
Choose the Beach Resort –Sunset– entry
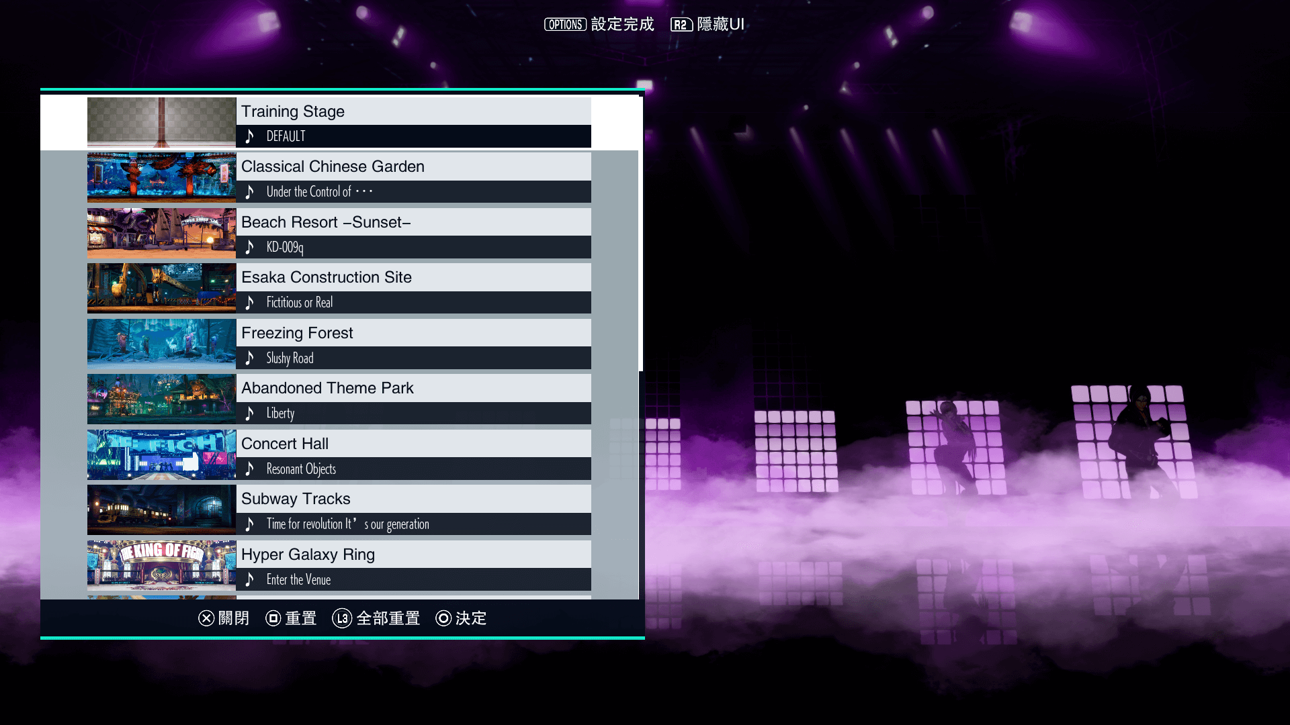339,233
